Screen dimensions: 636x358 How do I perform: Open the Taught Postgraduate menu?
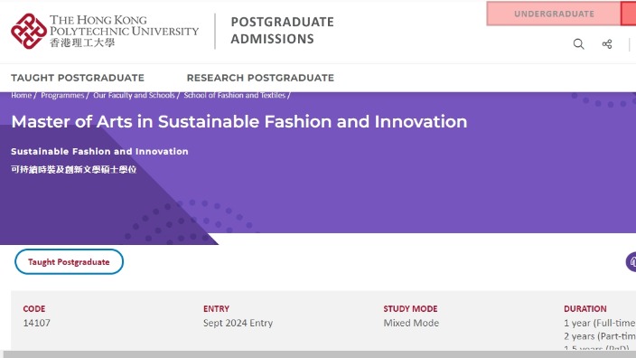click(x=78, y=78)
